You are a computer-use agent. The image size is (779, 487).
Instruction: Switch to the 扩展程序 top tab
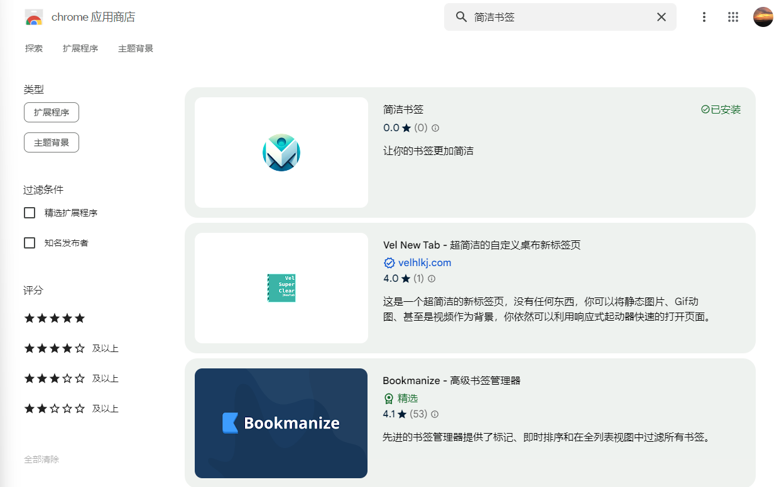click(80, 48)
